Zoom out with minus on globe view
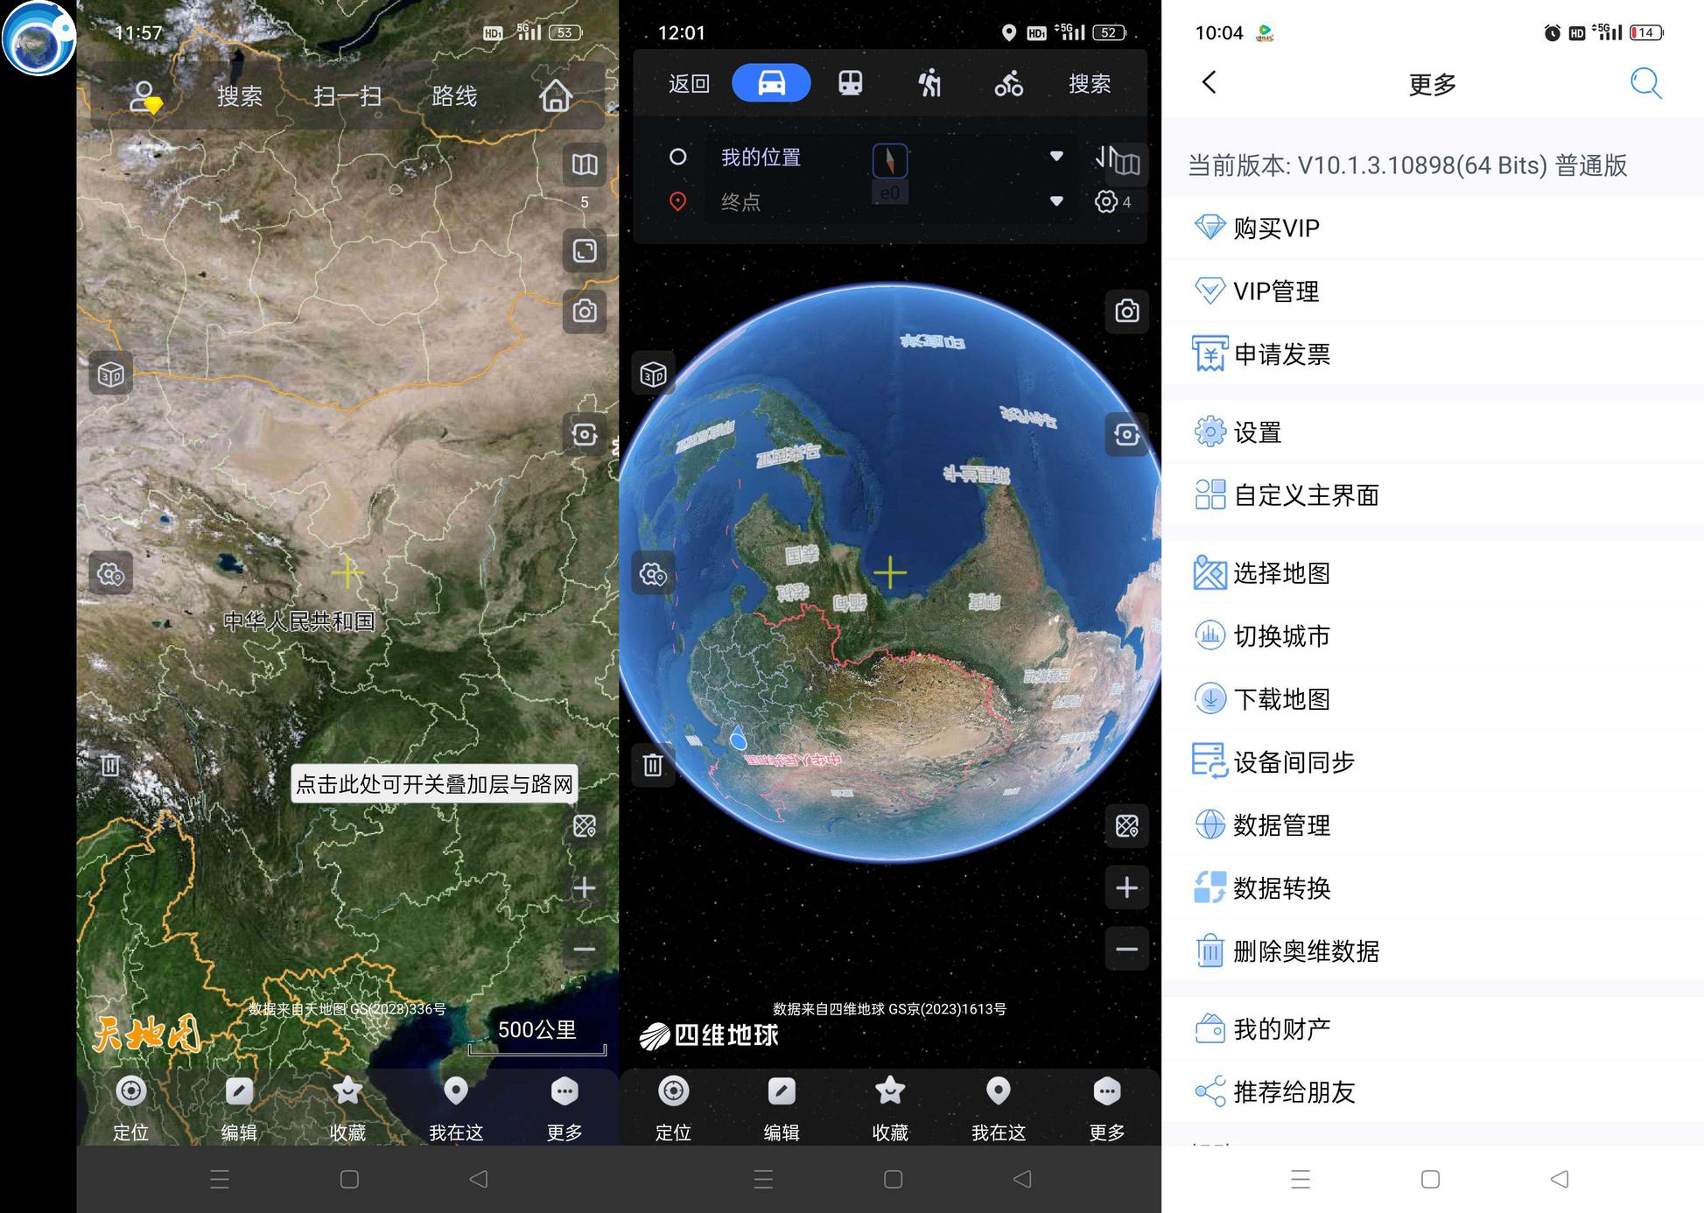 point(1126,949)
